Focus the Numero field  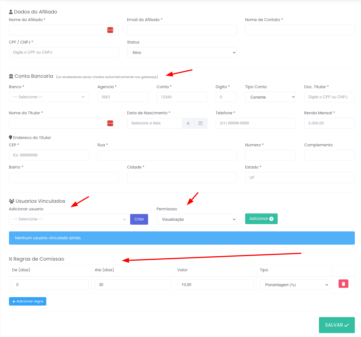[x=270, y=155]
